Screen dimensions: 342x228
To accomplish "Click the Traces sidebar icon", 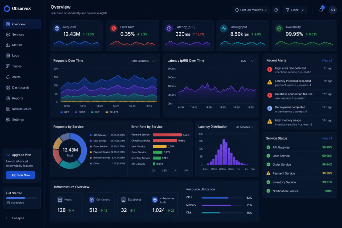I will pyautogui.click(x=8, y=66).
